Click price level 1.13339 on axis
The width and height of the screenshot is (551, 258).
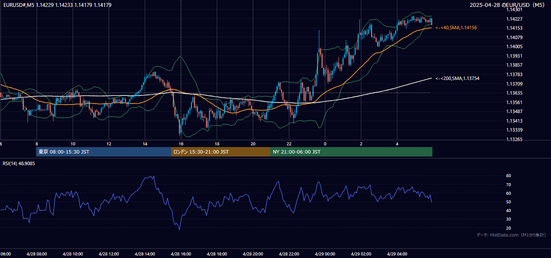click(514, 130)
